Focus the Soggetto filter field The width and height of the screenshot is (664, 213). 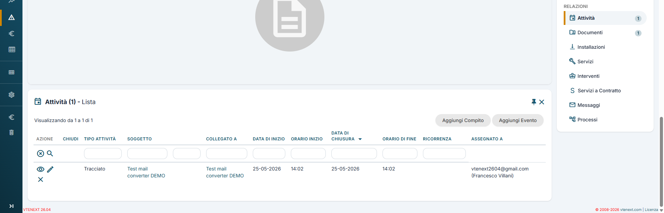(x=147, y=154)
